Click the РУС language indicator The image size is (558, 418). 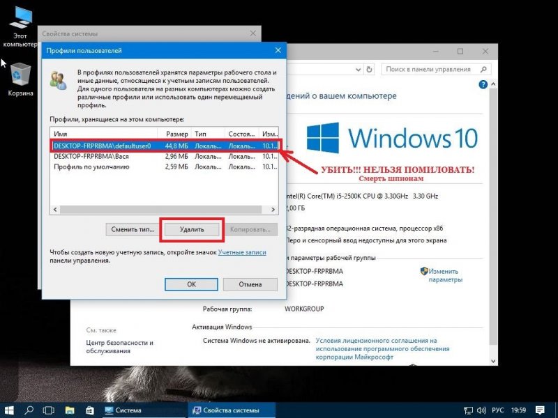point(497,410)
